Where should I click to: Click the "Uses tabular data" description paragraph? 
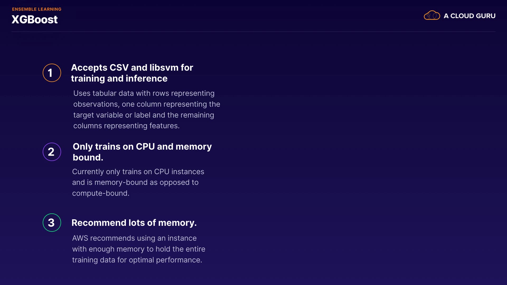pos(147,110)
